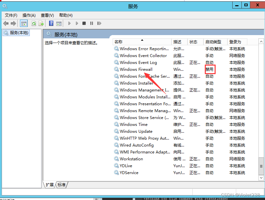Select Windows Presentation Foundation row name
The height and width of the screenshot is (200, 265).
point(145,104)
